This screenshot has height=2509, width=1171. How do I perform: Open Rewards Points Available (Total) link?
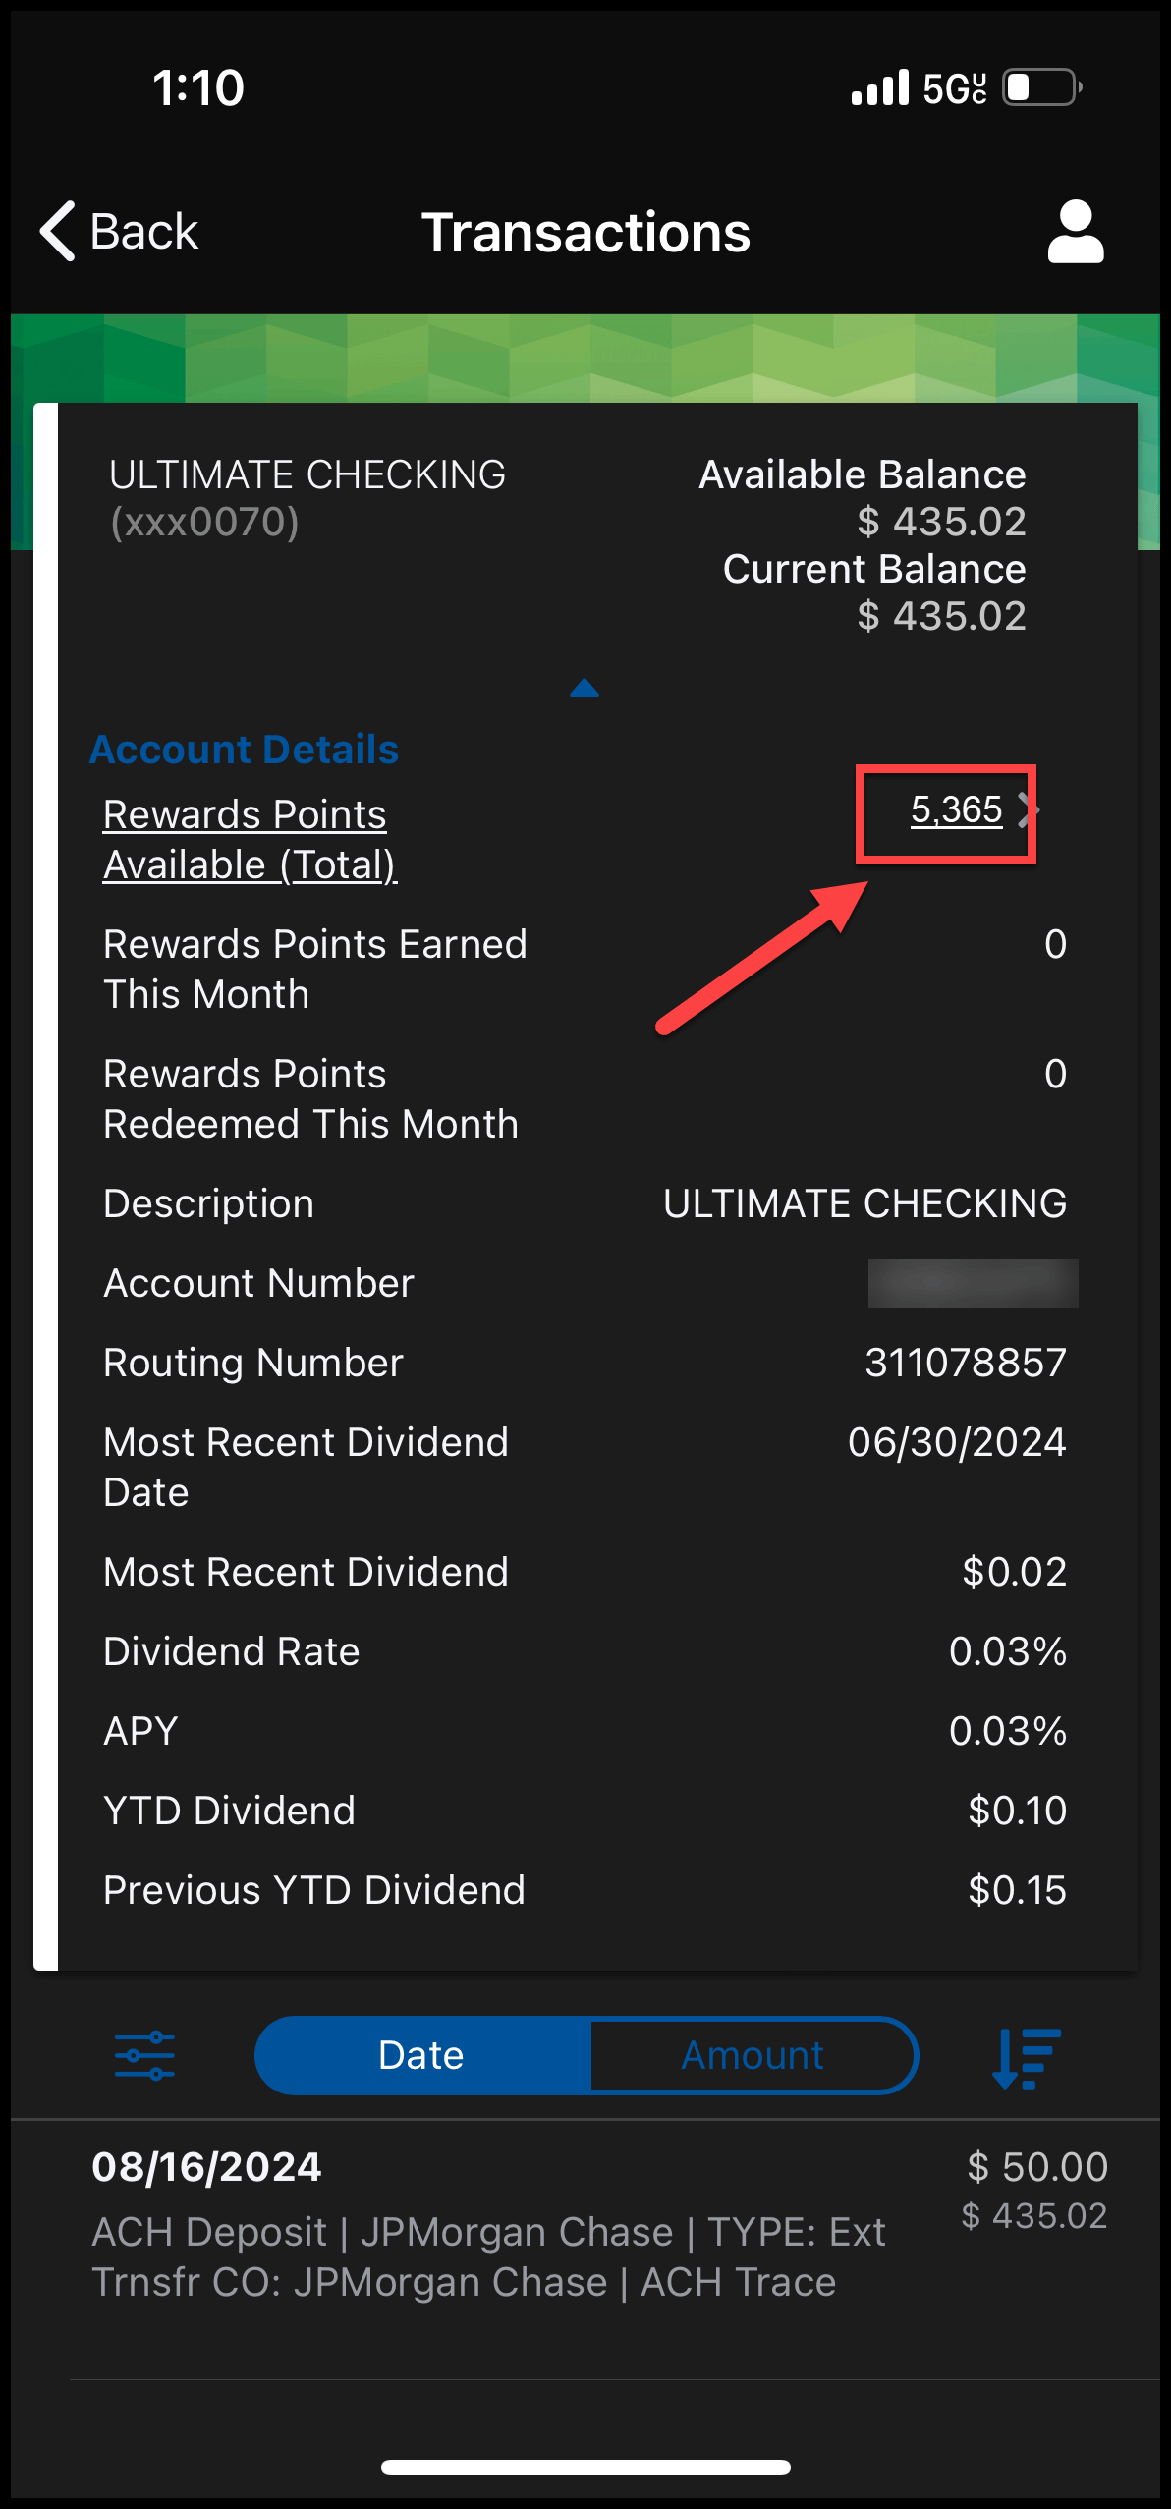[x=250, y=839]
